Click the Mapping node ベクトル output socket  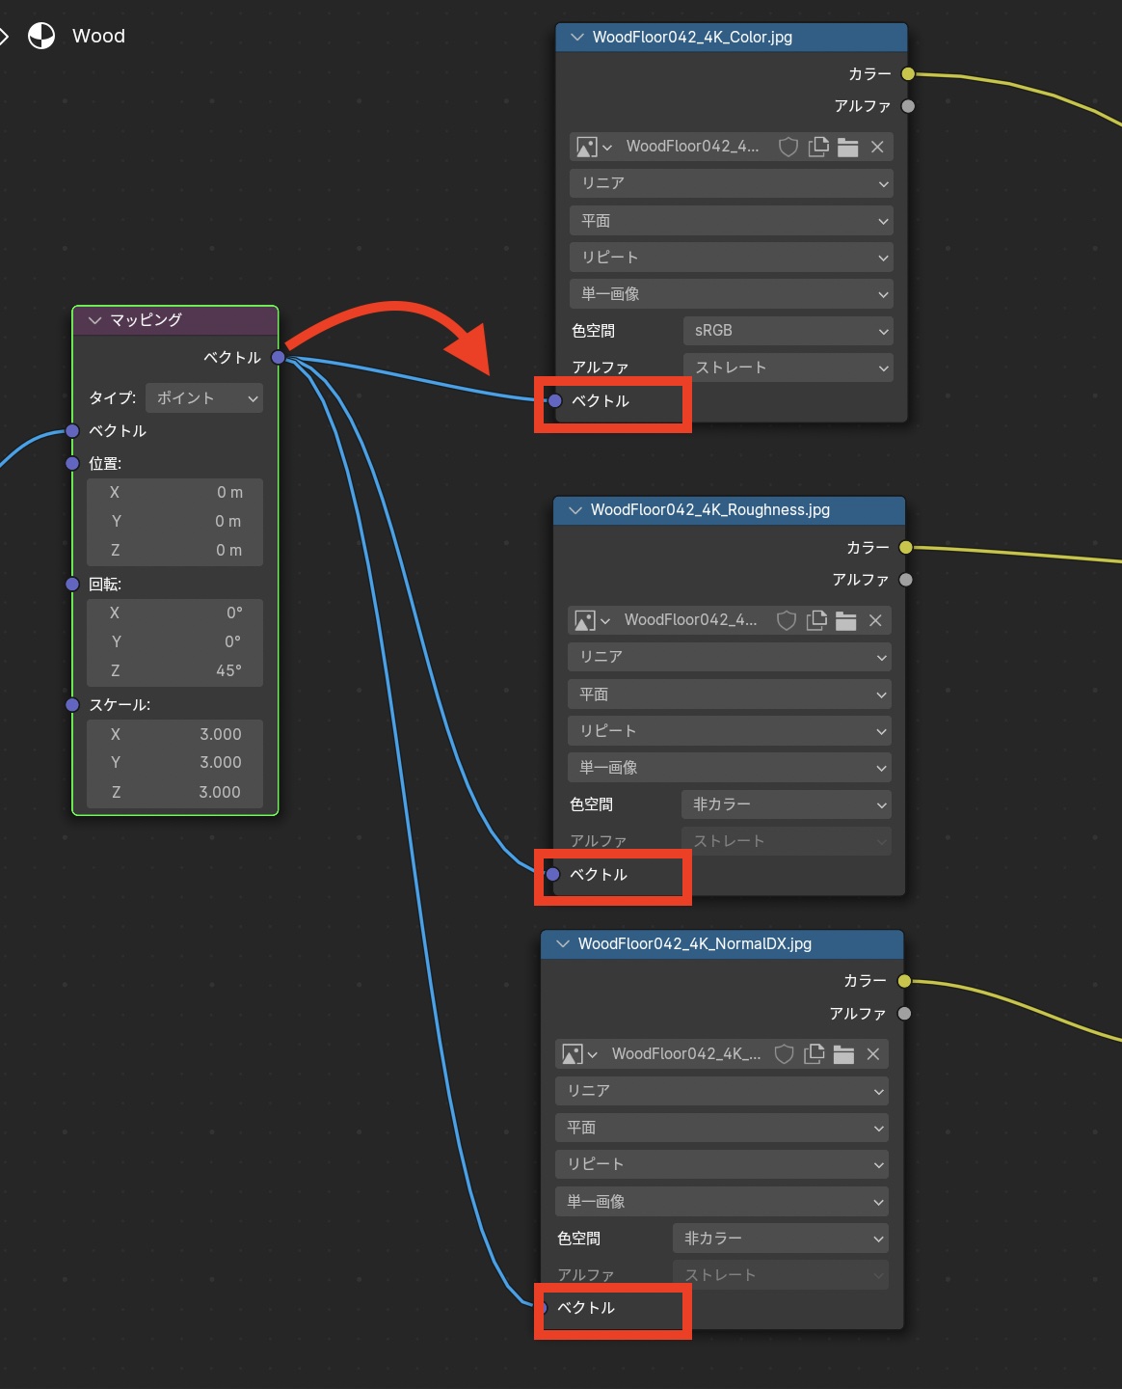coord(279,358)
